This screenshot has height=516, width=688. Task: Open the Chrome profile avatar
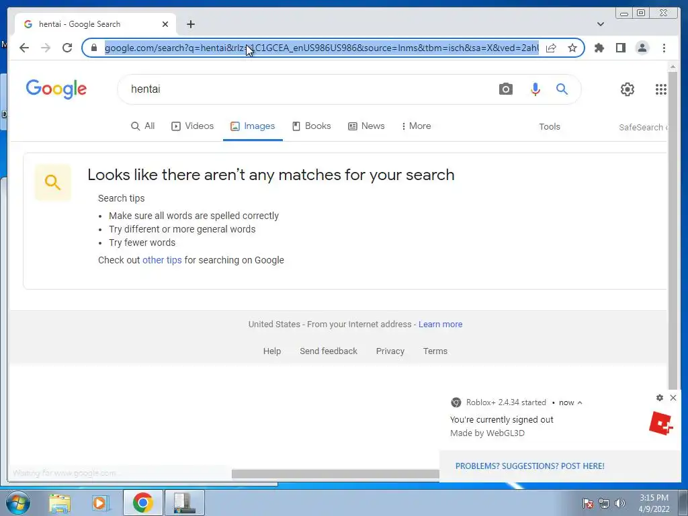click(x=642, y=48)
